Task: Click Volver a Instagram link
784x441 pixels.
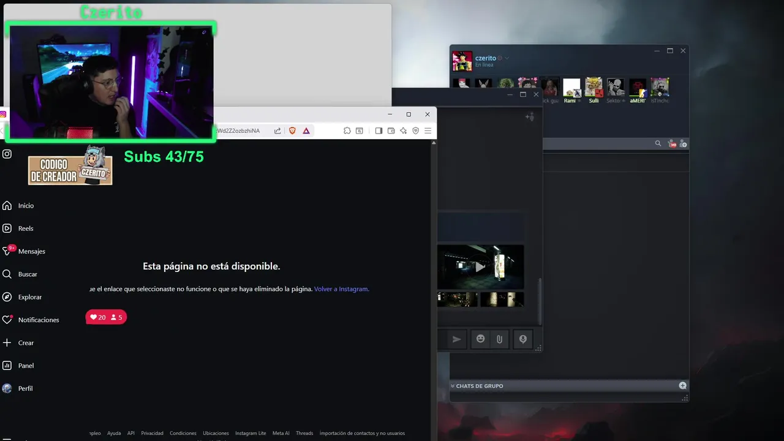Action: pos(342,289)
